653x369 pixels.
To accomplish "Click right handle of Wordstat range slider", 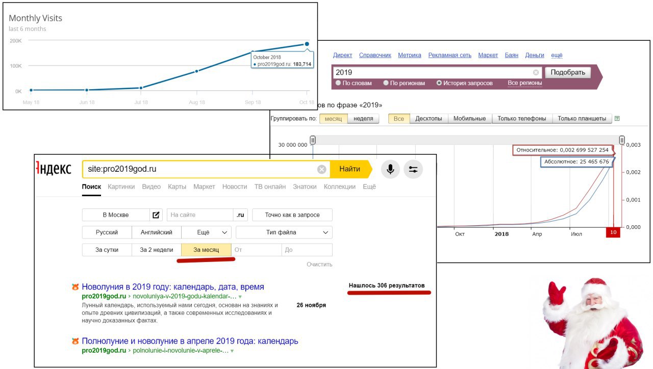I will click(x=622, y=140).
